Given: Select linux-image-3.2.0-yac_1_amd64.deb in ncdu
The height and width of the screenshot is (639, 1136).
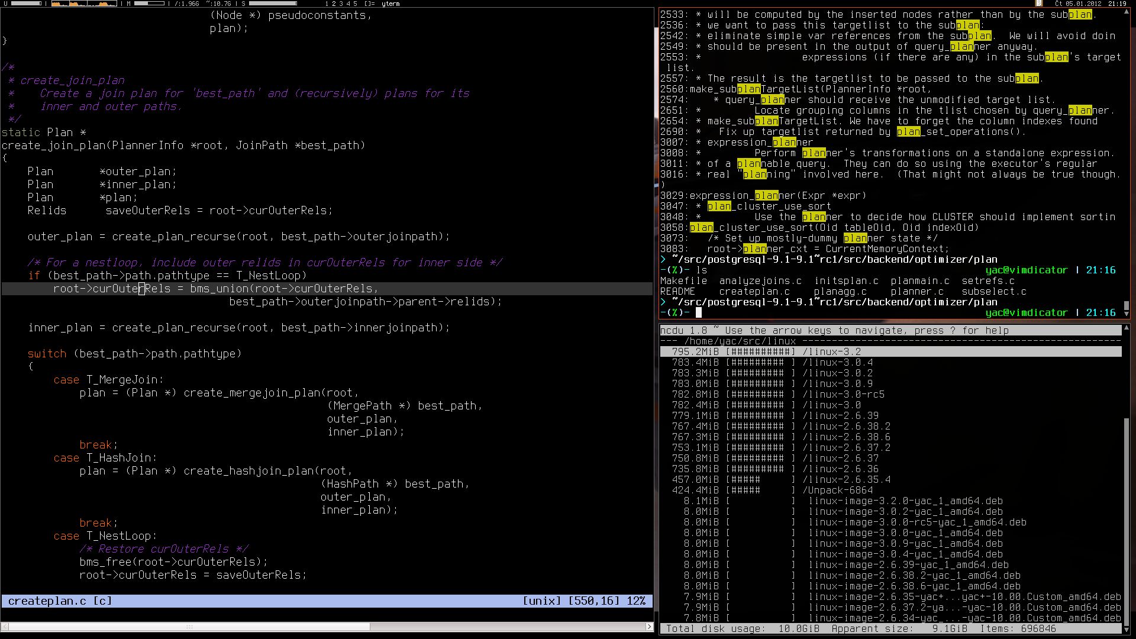Looking at the screenshot, I should (890, 501).
